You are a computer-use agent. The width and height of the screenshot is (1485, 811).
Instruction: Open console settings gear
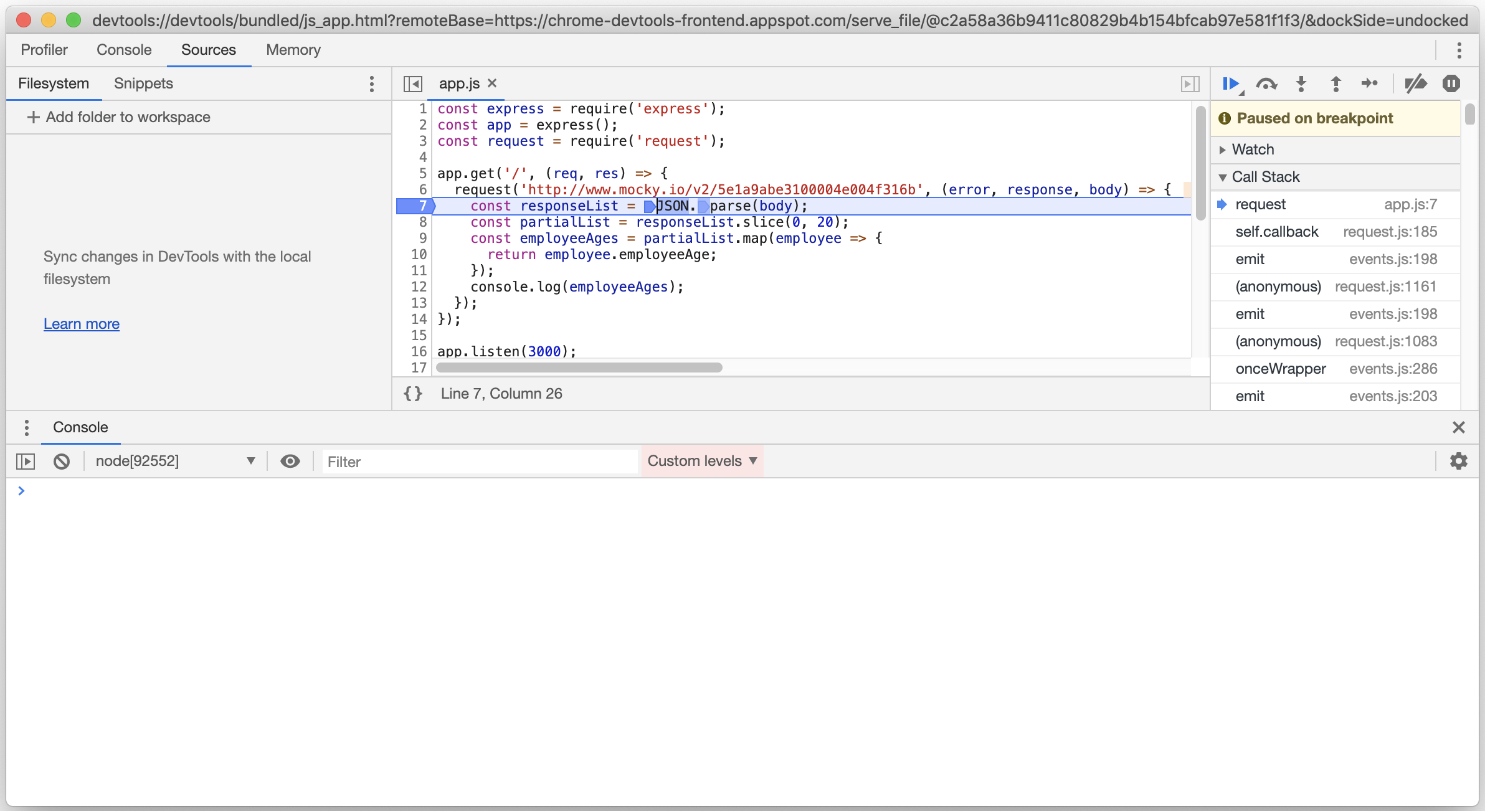[x=1459, y=461]
